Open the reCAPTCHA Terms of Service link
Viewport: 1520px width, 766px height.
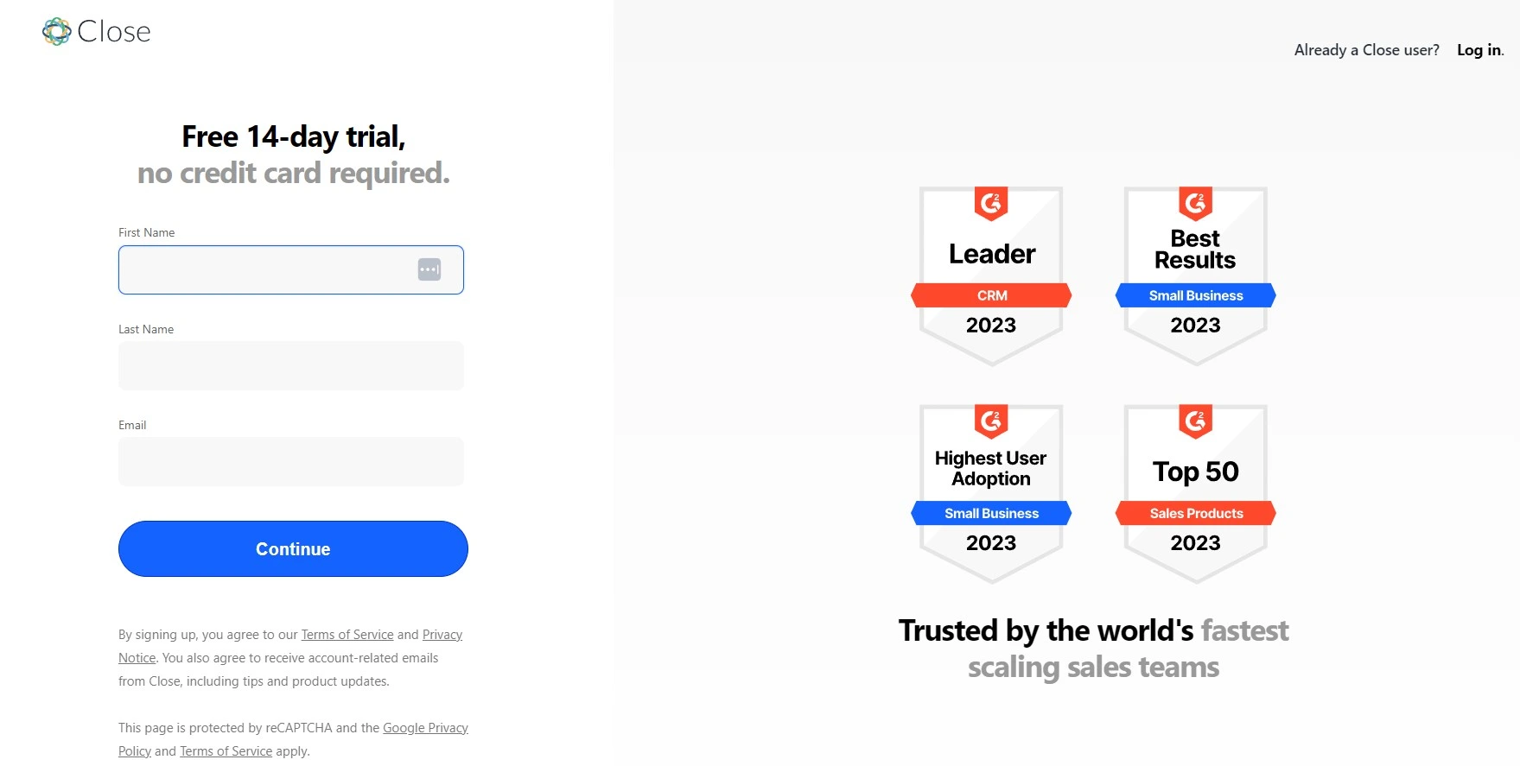(x=226, y=751)
